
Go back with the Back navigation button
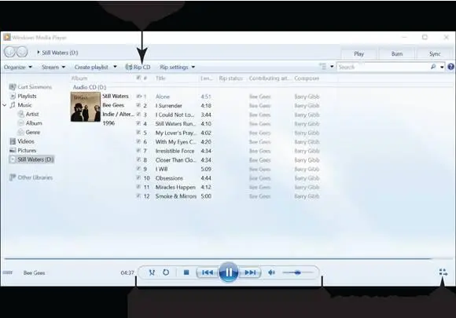click(x=9, y=52)
